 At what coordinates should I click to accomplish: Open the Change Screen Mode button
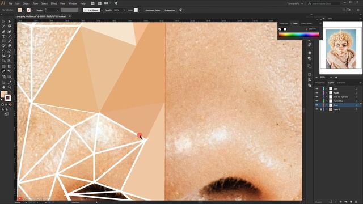(x=6, y=114)
